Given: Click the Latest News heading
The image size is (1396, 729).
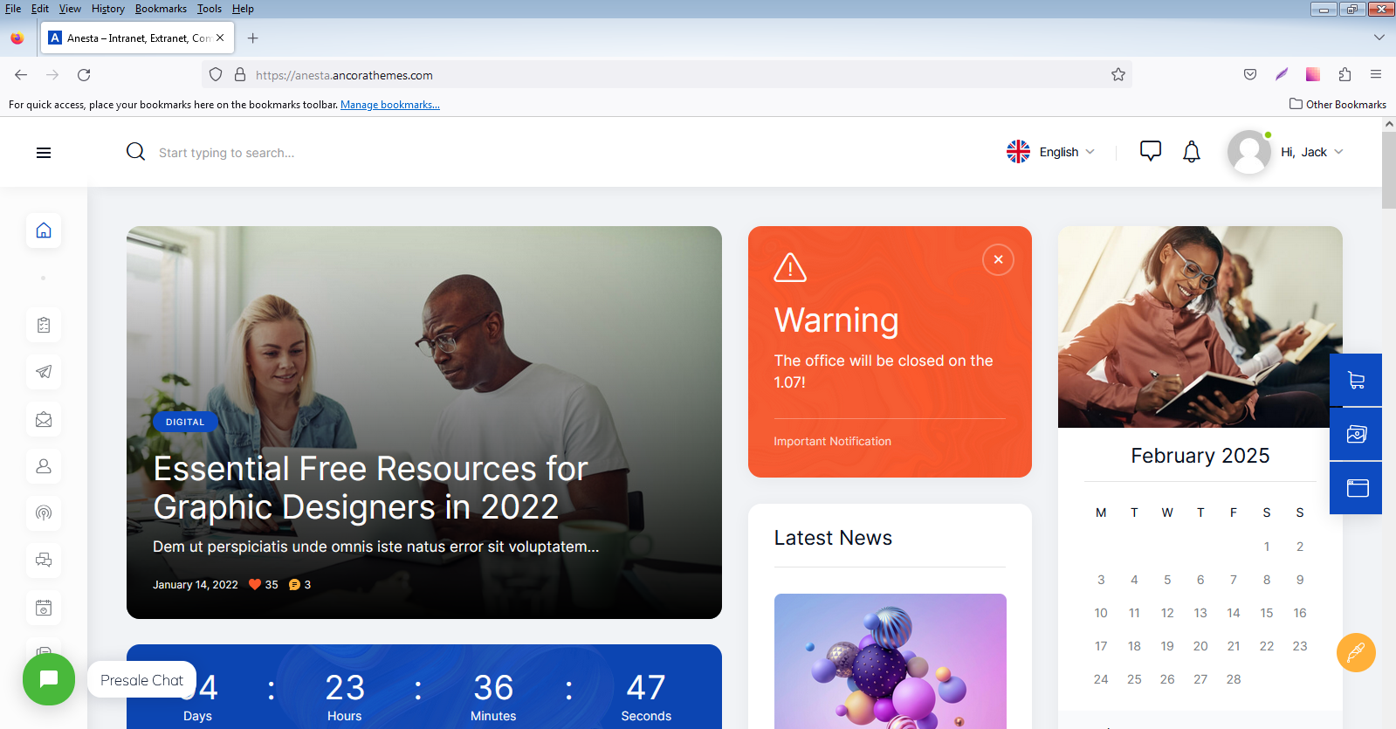Looking at the screenshot, I should coord(833,538).
